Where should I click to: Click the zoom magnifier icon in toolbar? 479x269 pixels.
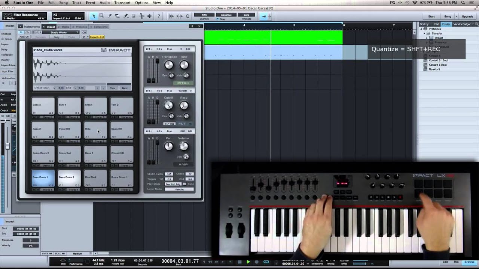[188, 16]
